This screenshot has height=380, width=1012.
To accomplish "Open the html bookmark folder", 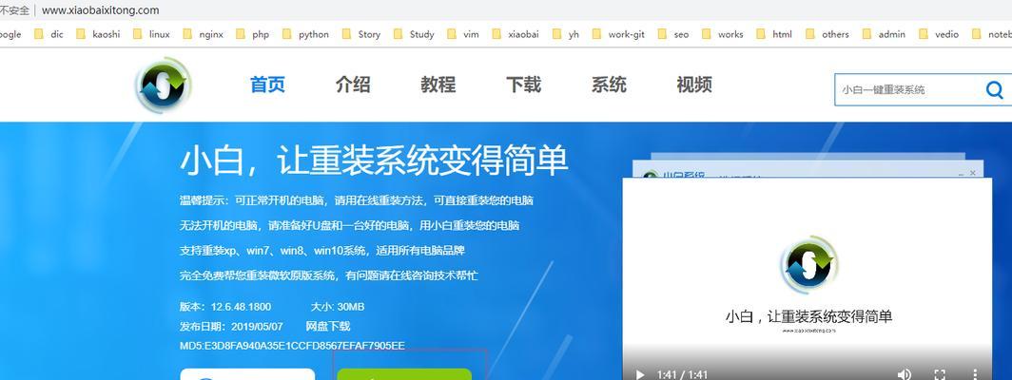I will click(x=774, y=34).
